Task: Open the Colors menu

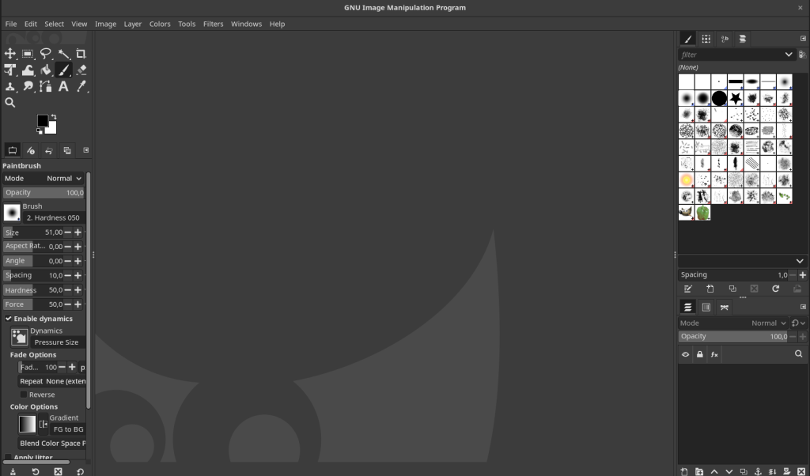Action: tap(160, 24)
